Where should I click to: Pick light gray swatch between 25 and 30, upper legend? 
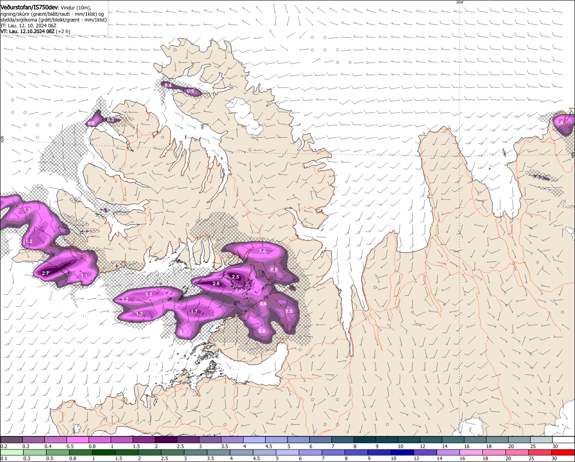coord(541,440)
